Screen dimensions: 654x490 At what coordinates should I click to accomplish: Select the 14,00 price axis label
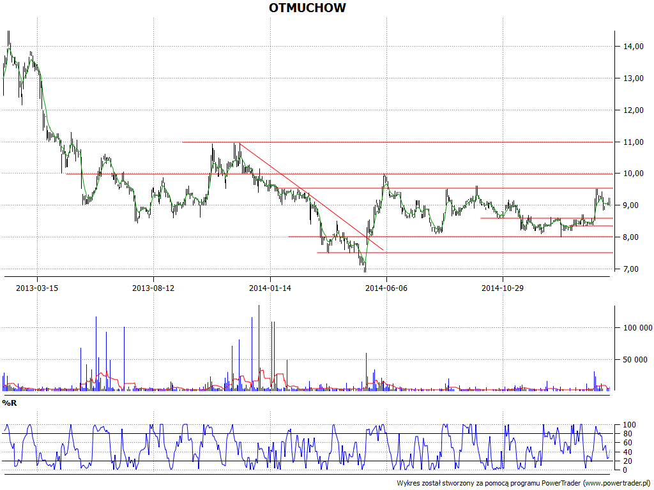pyautogui.click(x=633, y=47)
